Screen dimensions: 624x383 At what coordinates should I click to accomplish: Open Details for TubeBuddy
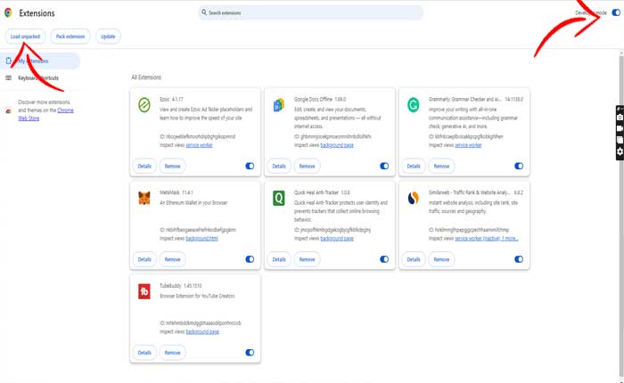(144, 353)
